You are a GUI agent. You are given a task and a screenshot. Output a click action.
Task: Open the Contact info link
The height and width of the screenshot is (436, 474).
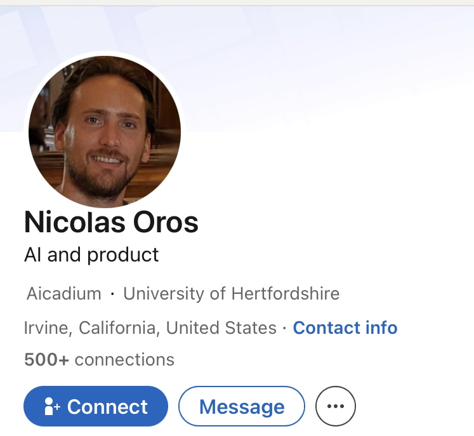pyautogui.click(x=345, y=328)
